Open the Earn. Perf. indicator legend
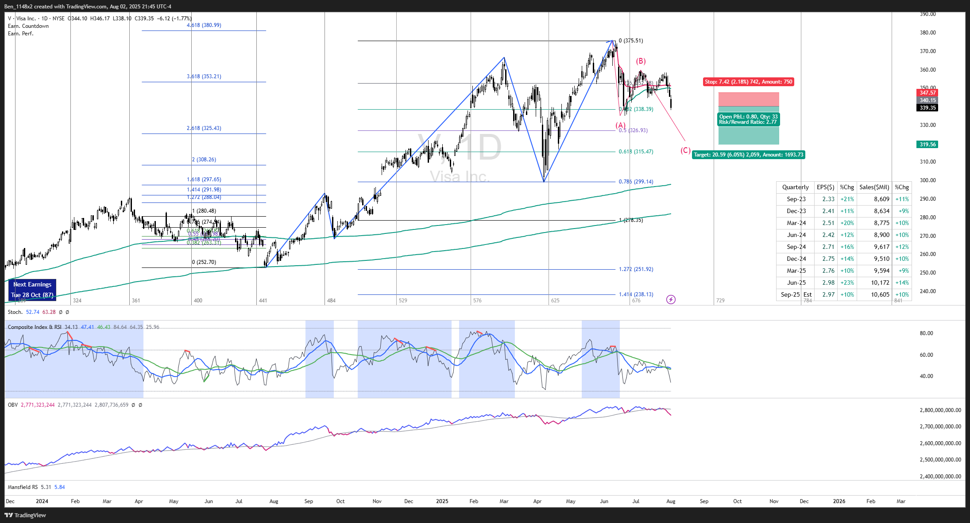Image resolution: width=970 pixels, height=523 pixels. (x=20, y=34)
